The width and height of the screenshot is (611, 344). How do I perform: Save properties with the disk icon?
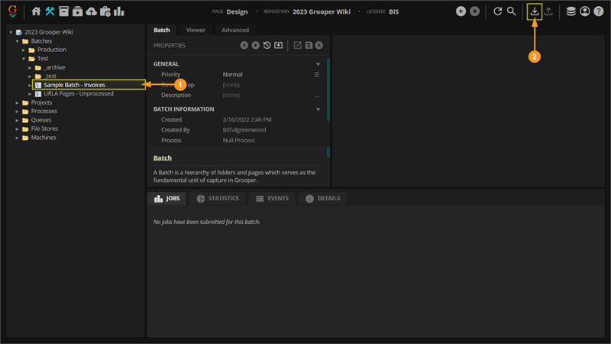[309, 45]
